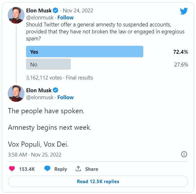Follow @elonmusk from the second tweet
The image size is (196, 194).
click(x=65, y=97)
